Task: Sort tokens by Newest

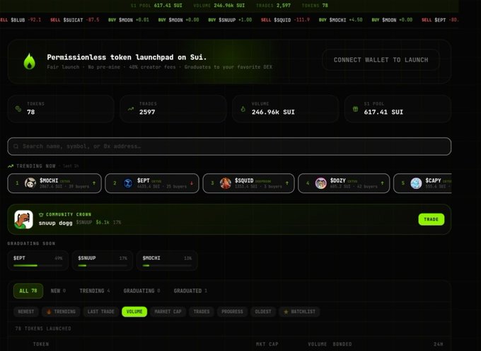Action: point(26,312)
